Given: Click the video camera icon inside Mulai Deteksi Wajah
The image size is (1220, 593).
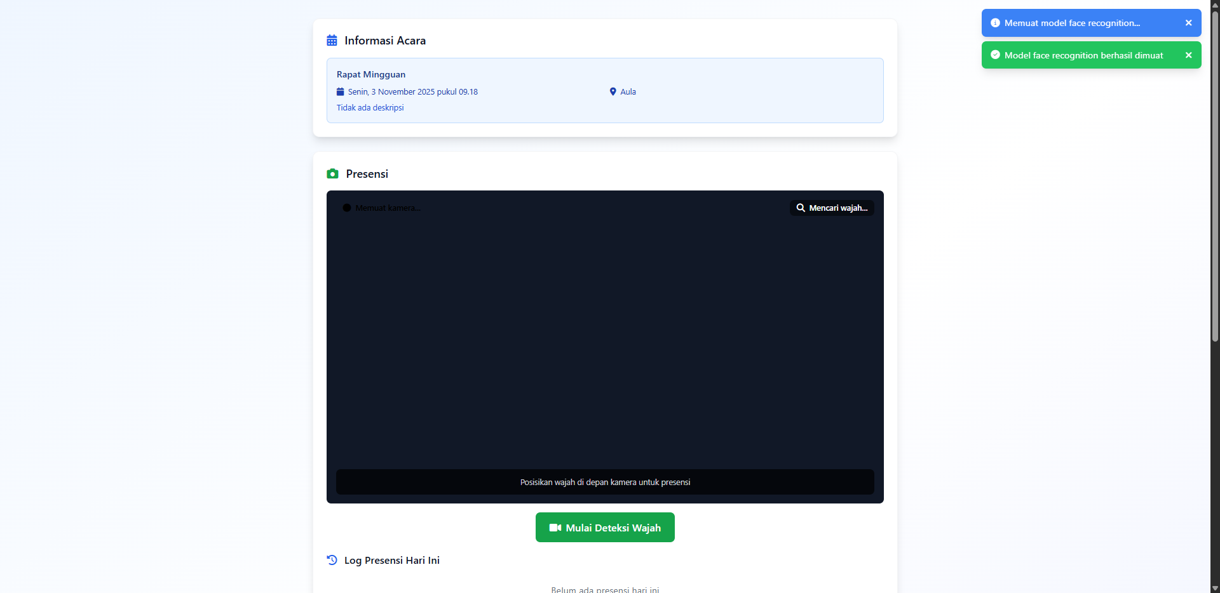Looking at the screenshot, I should click(x=555, y=527).
